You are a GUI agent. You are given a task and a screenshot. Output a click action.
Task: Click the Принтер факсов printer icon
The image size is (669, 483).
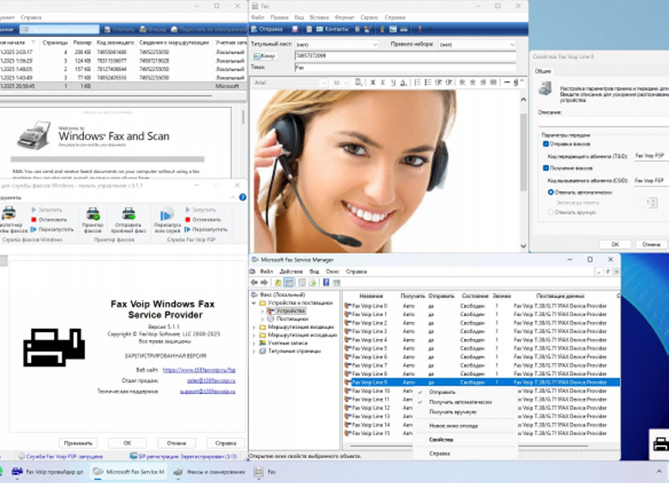click(x=93, y=214)
